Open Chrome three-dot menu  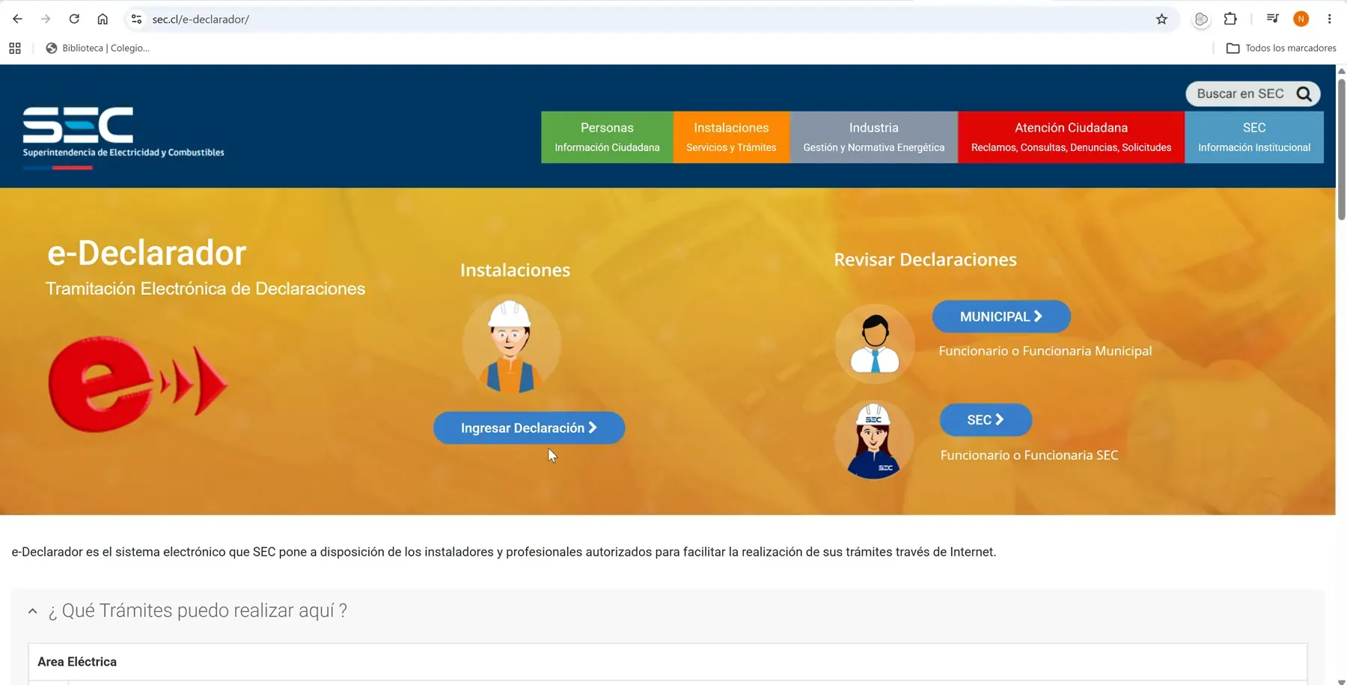coord(1330,19)
